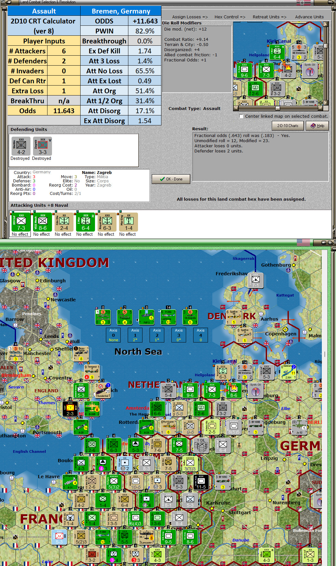Click the BB Gneisenau counter in the linked mini-map
This screenshot has width=336, height=566.
299,52
